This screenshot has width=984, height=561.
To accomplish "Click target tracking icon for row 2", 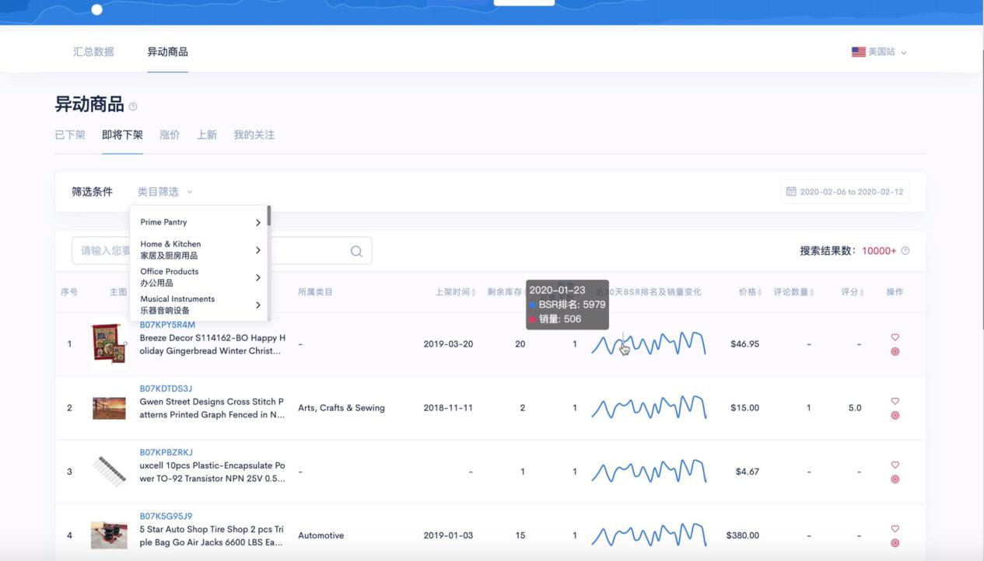I will pyautogui.click(x=895, y=416).
